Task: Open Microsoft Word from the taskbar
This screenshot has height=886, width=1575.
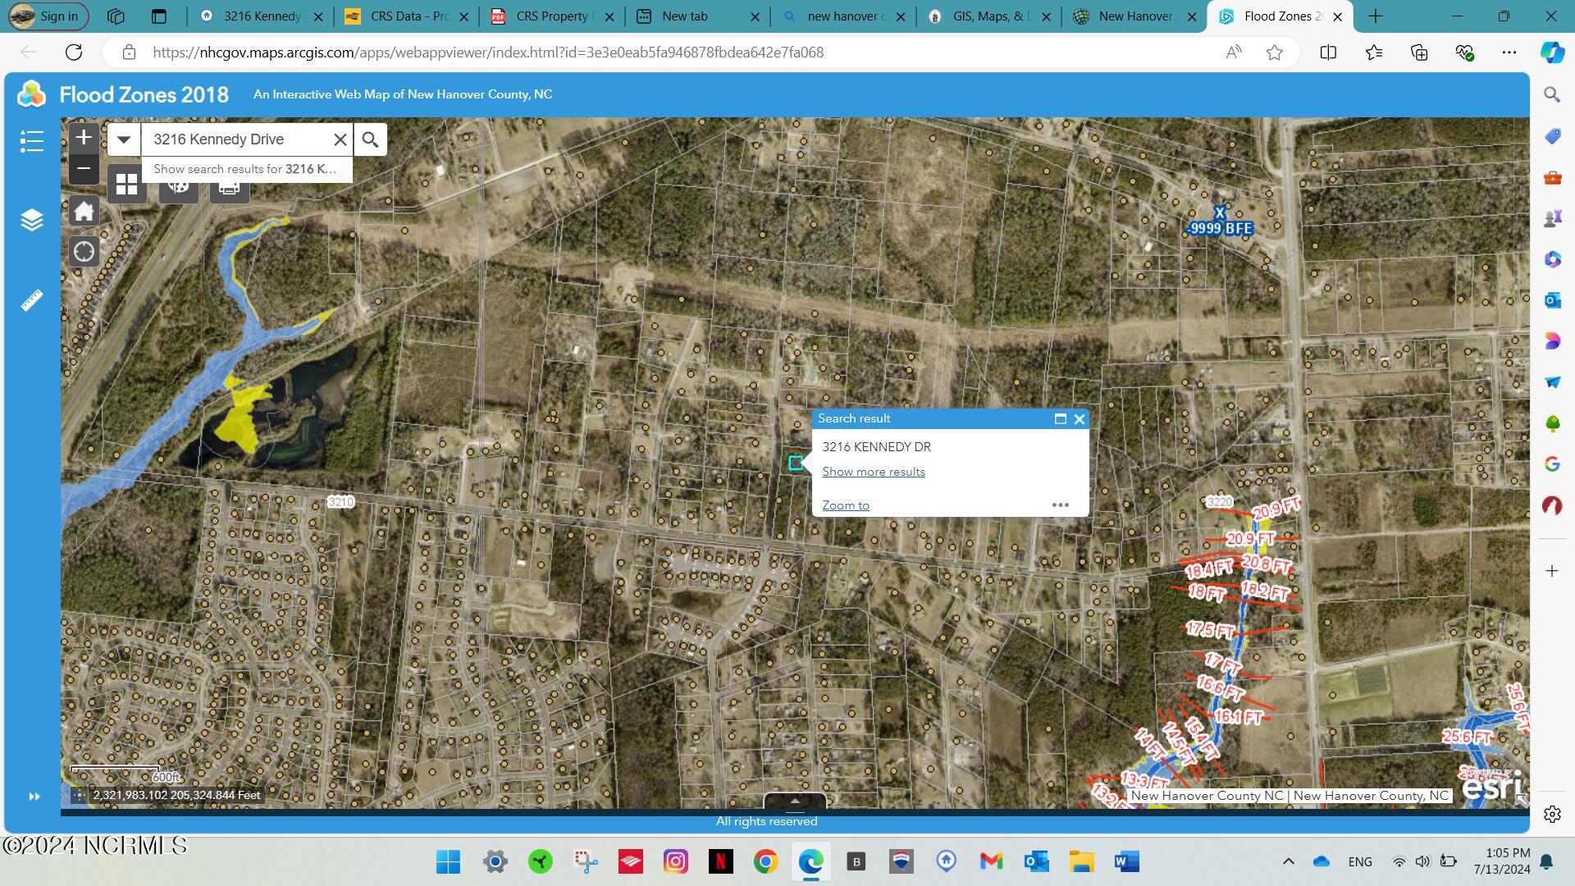Action: tap(1126, 861)
